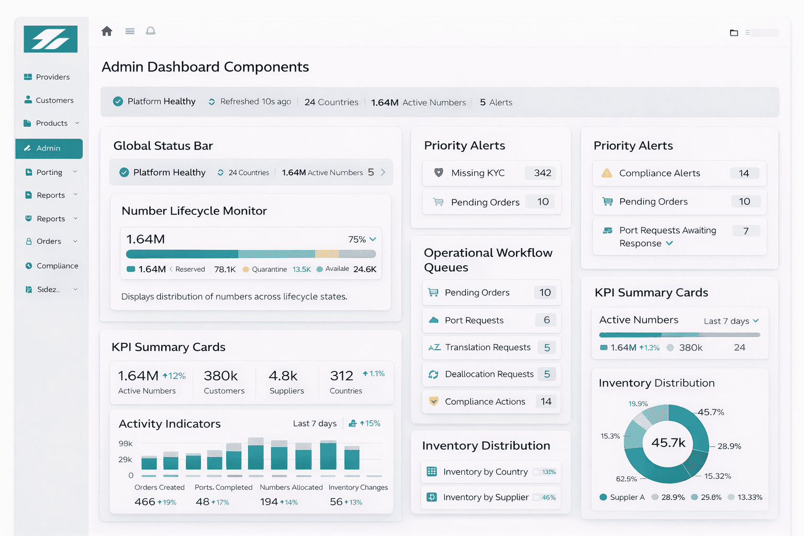This screenshot has width=804, height=536.
Task: Click the Deallocation Requests cycle icon
Action: 433,374
